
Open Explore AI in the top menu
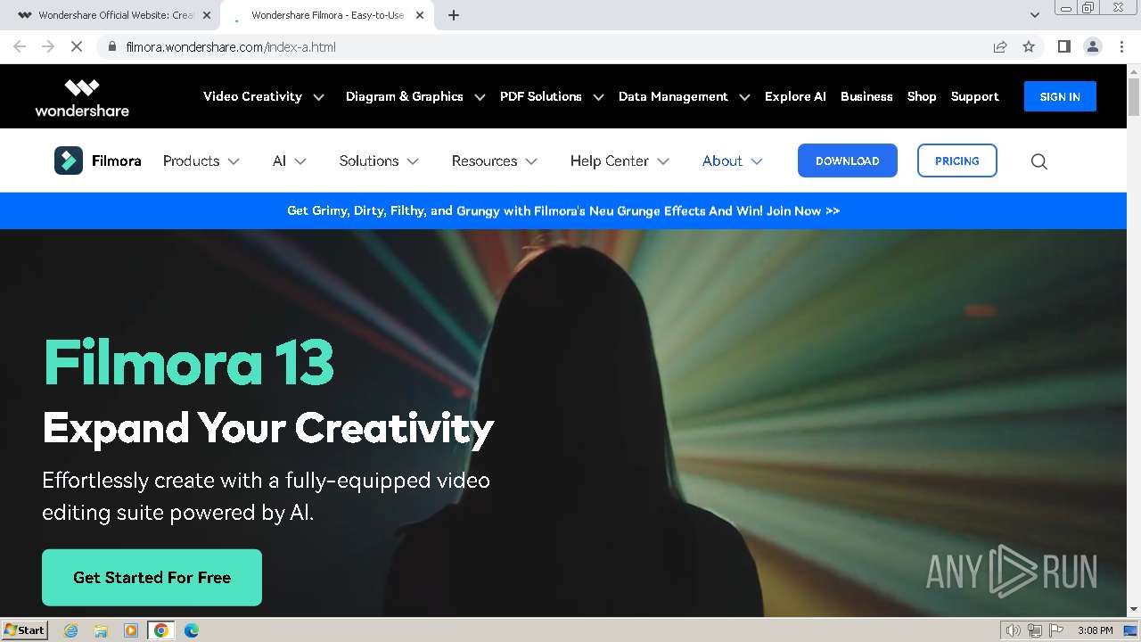(x=795, y=96)
